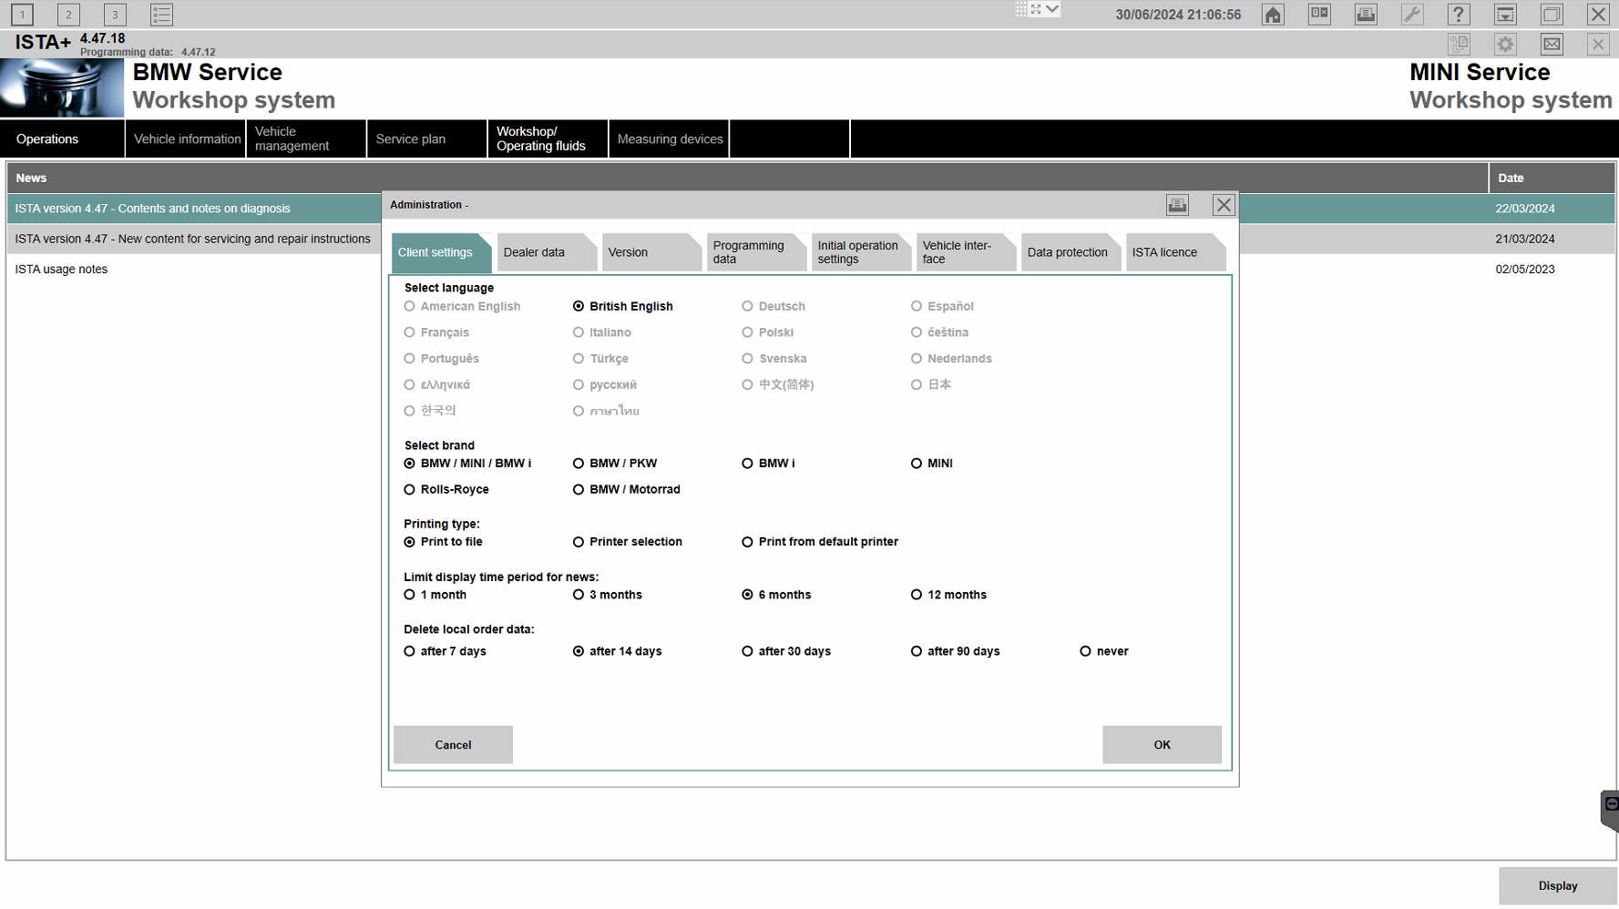This screenshot has width=1619, height=909.
Task: Go to the home screen icon
Action: [x=1273, y=15]
